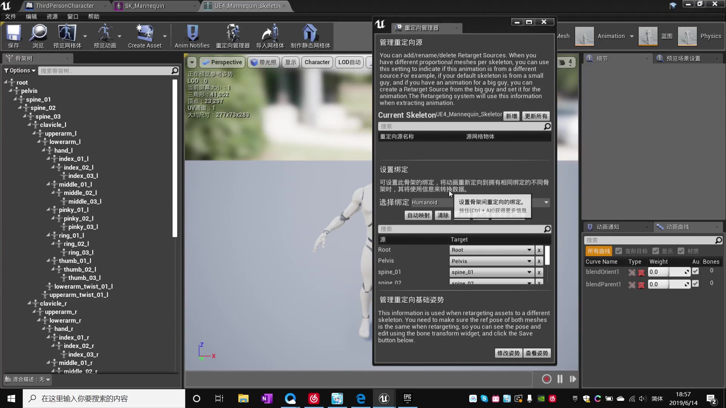The image size is (726, 408).
Task: Uncheck the 变形目标 curve filter checkbox
Action: click(619, 250)
